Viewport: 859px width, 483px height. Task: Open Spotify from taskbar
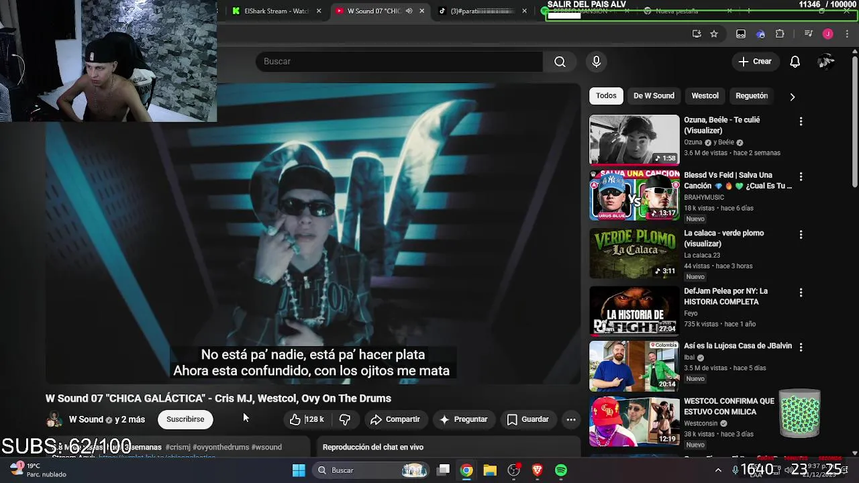(560, 470)
